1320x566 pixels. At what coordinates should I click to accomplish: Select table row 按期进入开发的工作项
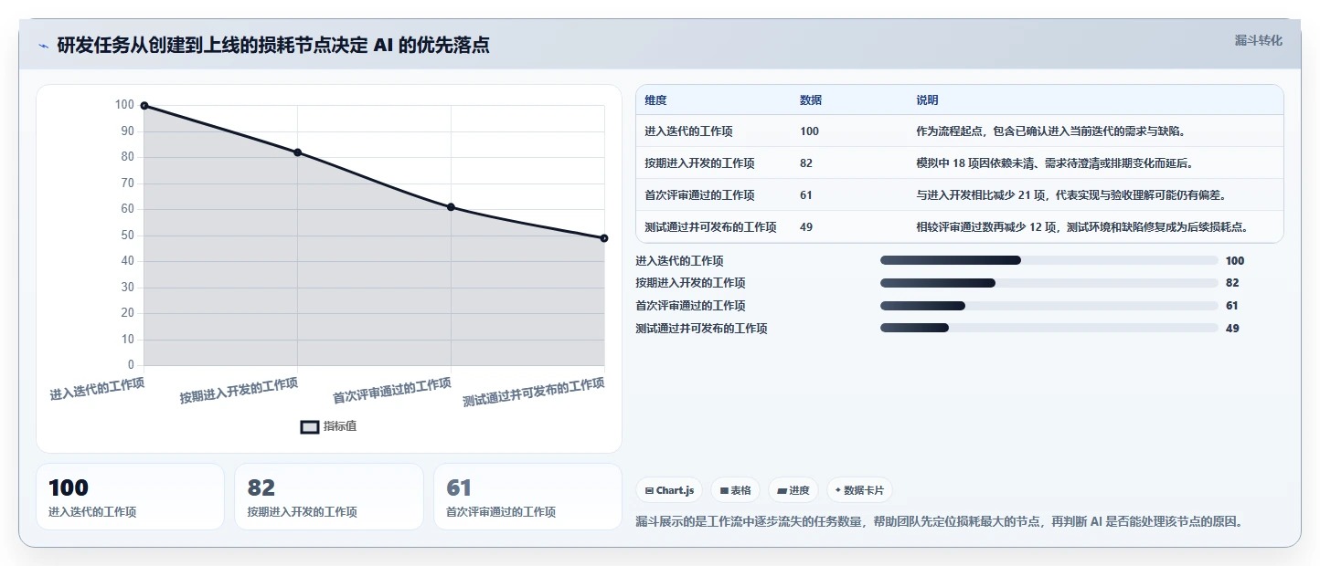(959, 163)
